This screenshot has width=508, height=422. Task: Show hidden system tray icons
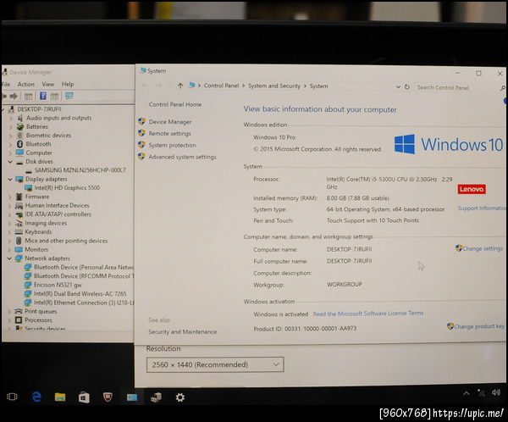tap(467, 393)
